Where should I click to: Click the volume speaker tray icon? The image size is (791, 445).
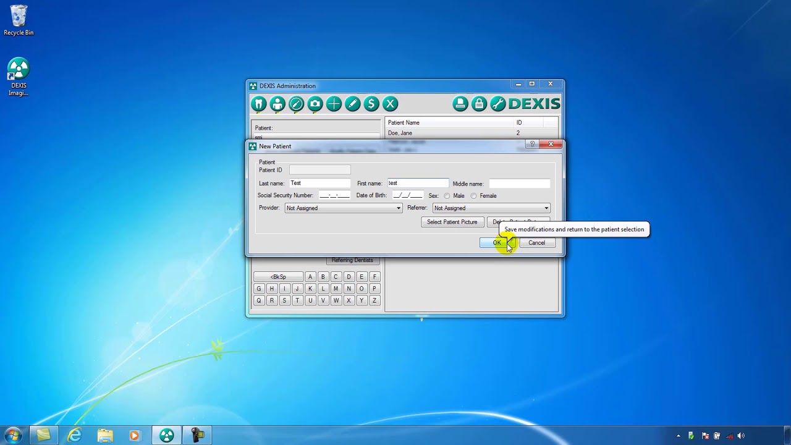pyautogui.click(x=741, y=436)
